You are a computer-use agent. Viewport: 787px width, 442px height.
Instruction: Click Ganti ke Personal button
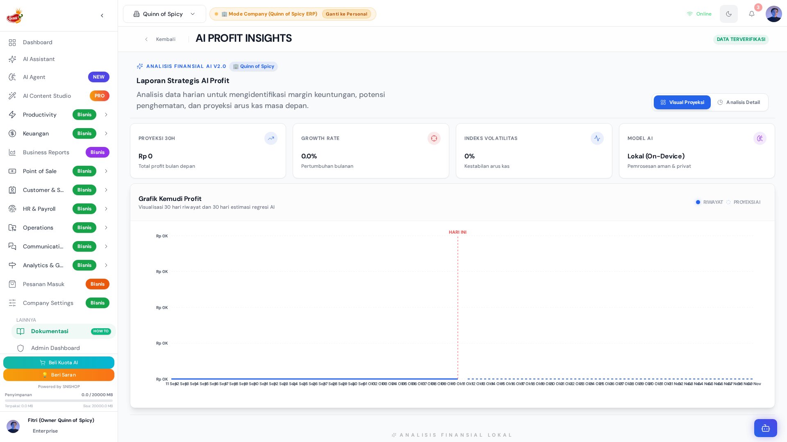point(346,14)
